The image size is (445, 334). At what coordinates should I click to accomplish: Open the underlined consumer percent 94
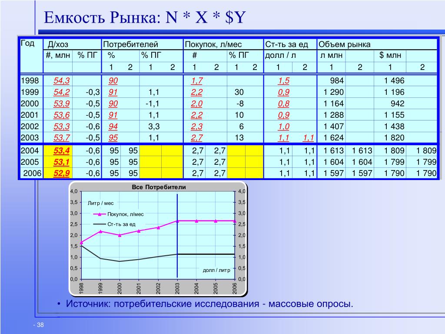pos(113,127)
